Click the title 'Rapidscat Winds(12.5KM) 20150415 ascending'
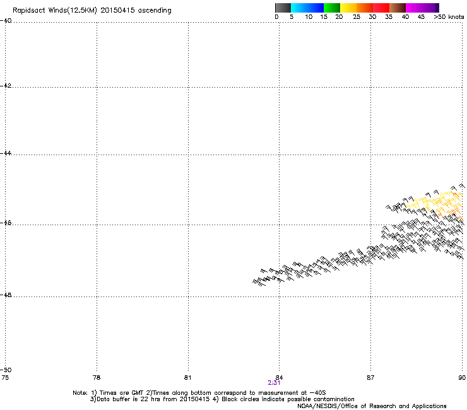 (92, 11)
